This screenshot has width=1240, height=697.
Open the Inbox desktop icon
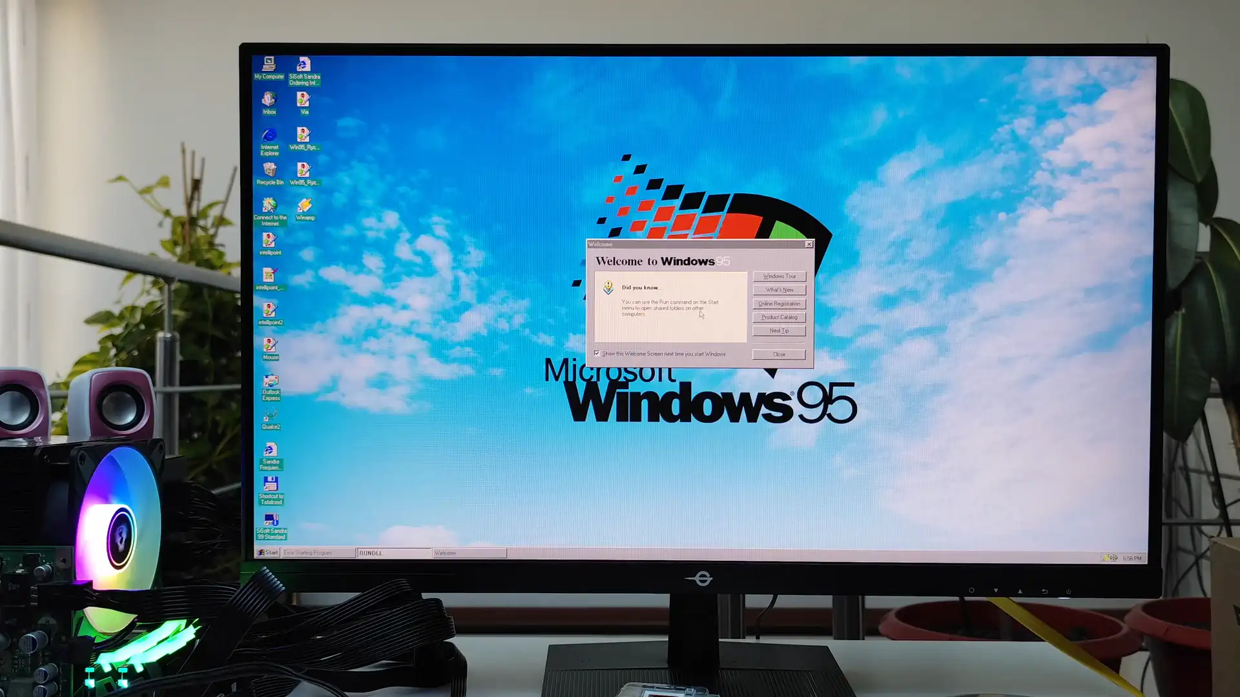(x=269, y=103)
